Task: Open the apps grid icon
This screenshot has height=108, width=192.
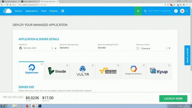Action: pos(63,11)
